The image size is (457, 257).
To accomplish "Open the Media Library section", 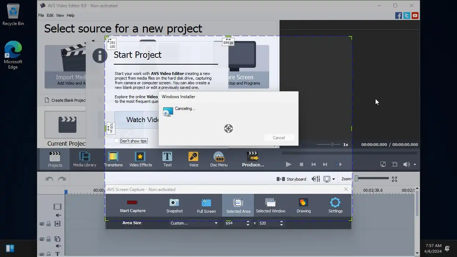I will pos(85,159).
